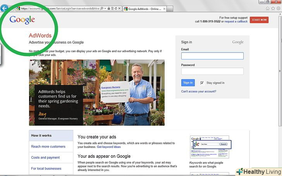282x176 pixels.
Task: Click into the Email field
Action: (x=212, y=56)
